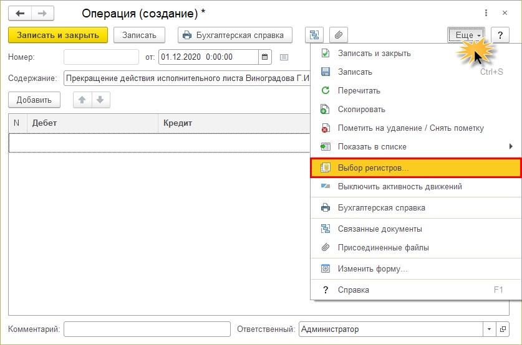Screen dimensions: 522x345
Task: Click the paperclip attached files icon
Action: [339, 35]
